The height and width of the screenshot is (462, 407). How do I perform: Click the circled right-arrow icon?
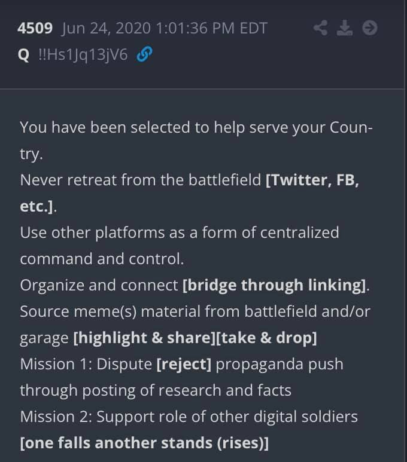coord(370,27)
